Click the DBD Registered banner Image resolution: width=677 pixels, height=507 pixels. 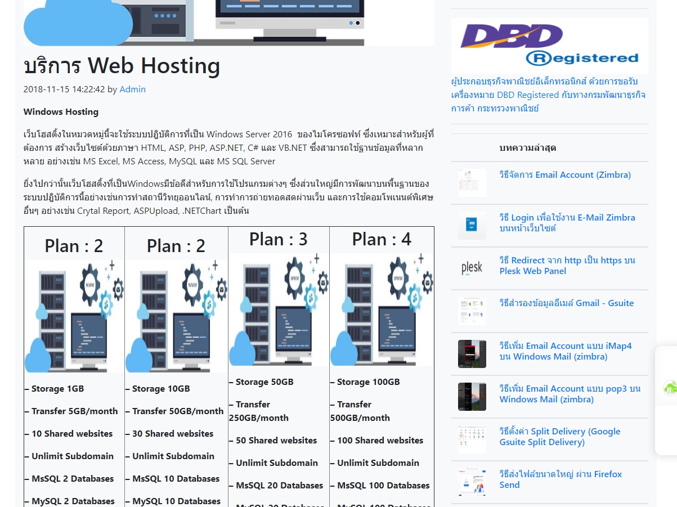pyautogui.click(x=549, y=46)
